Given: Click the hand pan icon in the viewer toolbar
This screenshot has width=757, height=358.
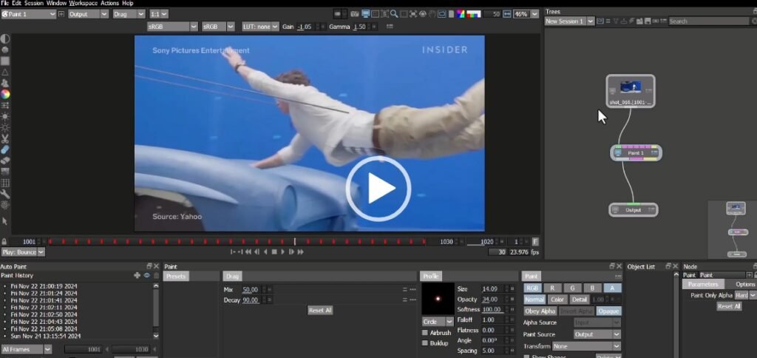Looking at the screenshot, I should click(432, 14).
